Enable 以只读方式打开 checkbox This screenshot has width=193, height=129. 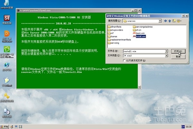(124, 61)
